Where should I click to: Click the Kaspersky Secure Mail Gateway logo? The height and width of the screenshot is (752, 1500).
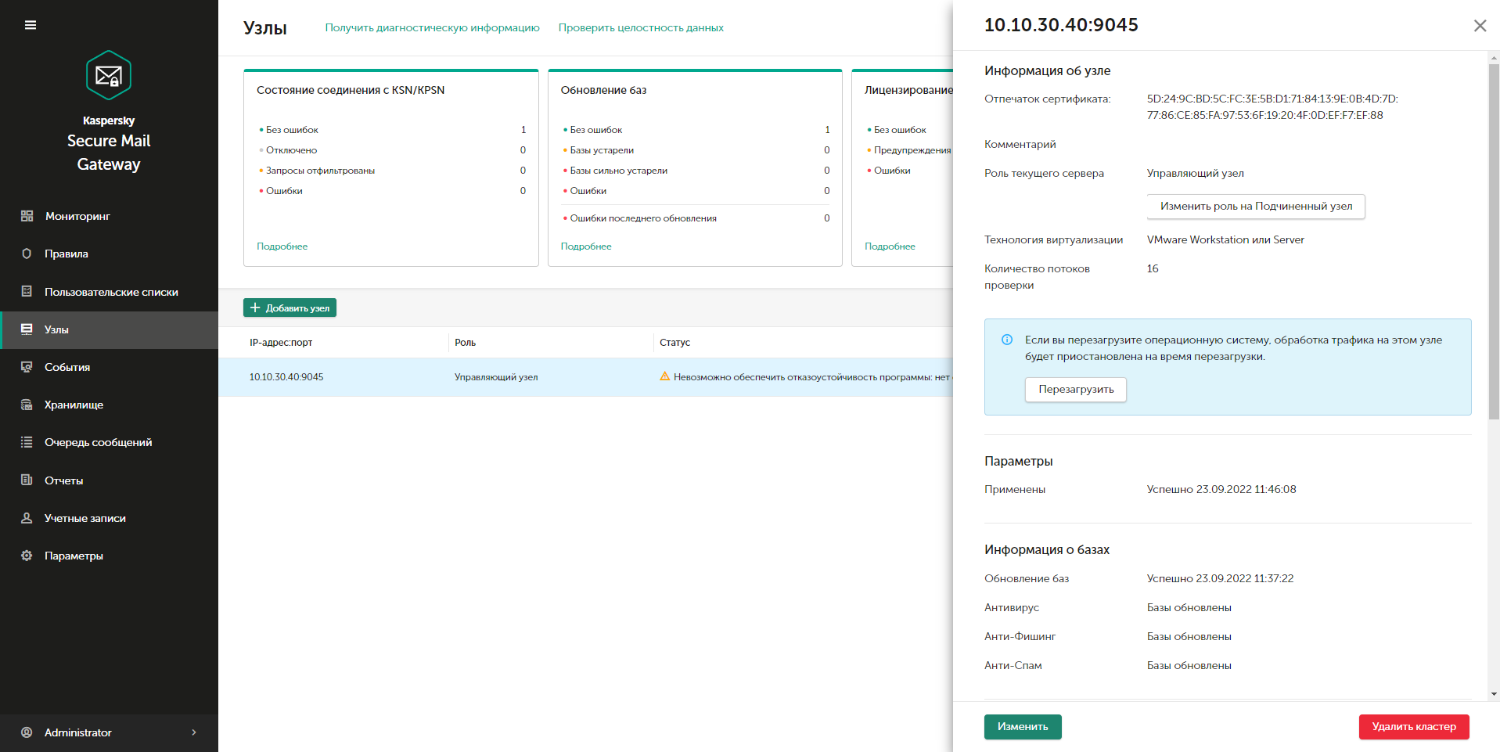(x=109, y=75)
